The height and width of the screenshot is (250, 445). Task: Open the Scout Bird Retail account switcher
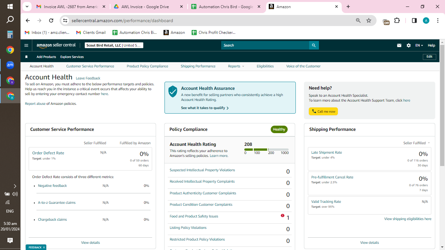tap(114, 45)
